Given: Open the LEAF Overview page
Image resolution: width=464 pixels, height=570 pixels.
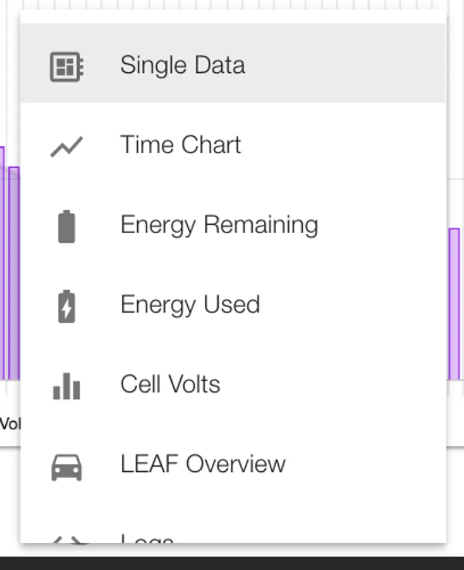Looking at the screenshot, I should (x=203, y=464).
